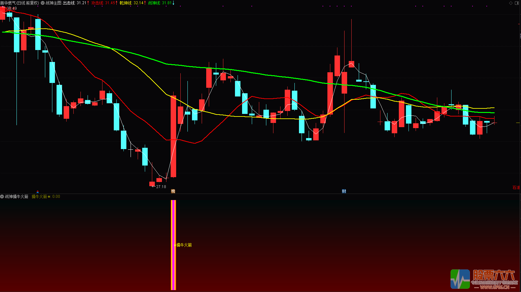
Task: Click the stock title 首华燃气(日线.前复权)
Action: [x=20, y=3]
